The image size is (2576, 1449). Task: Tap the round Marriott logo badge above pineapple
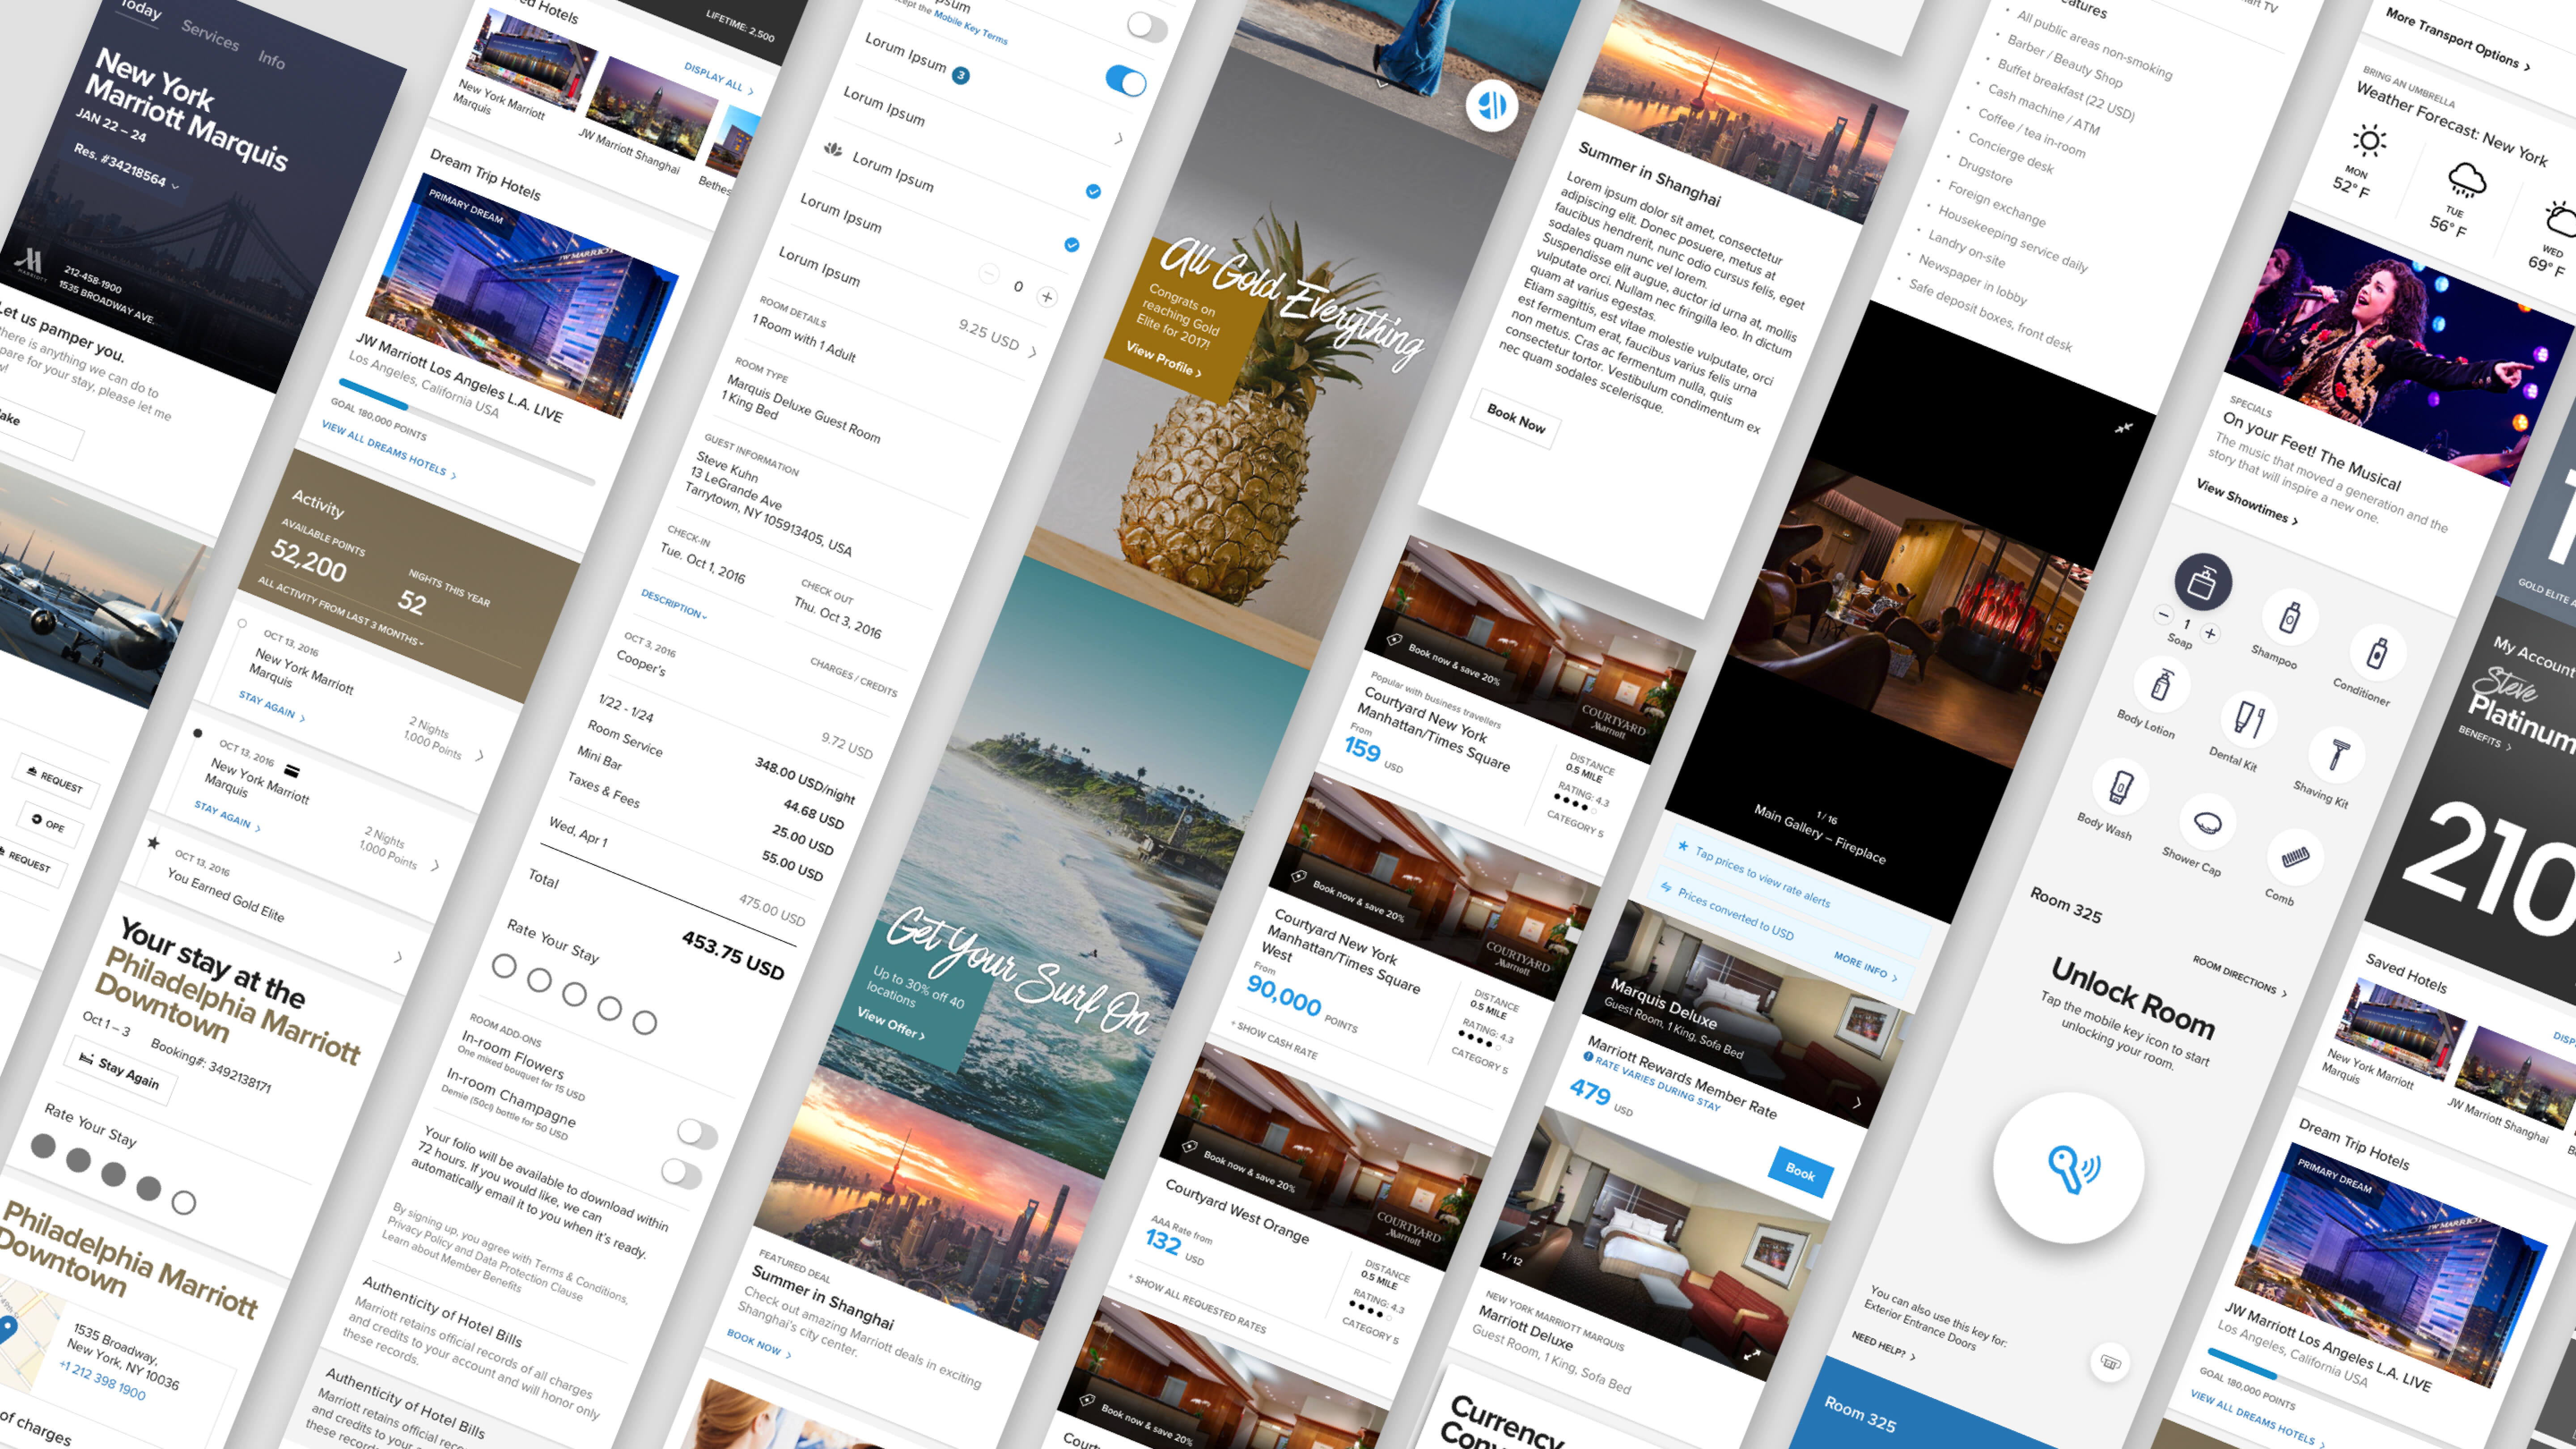pos(1491,104)
